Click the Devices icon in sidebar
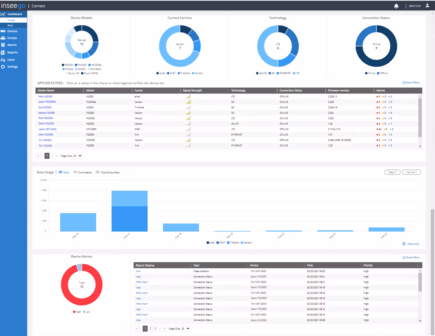435x336 pixels. (3, 31)
